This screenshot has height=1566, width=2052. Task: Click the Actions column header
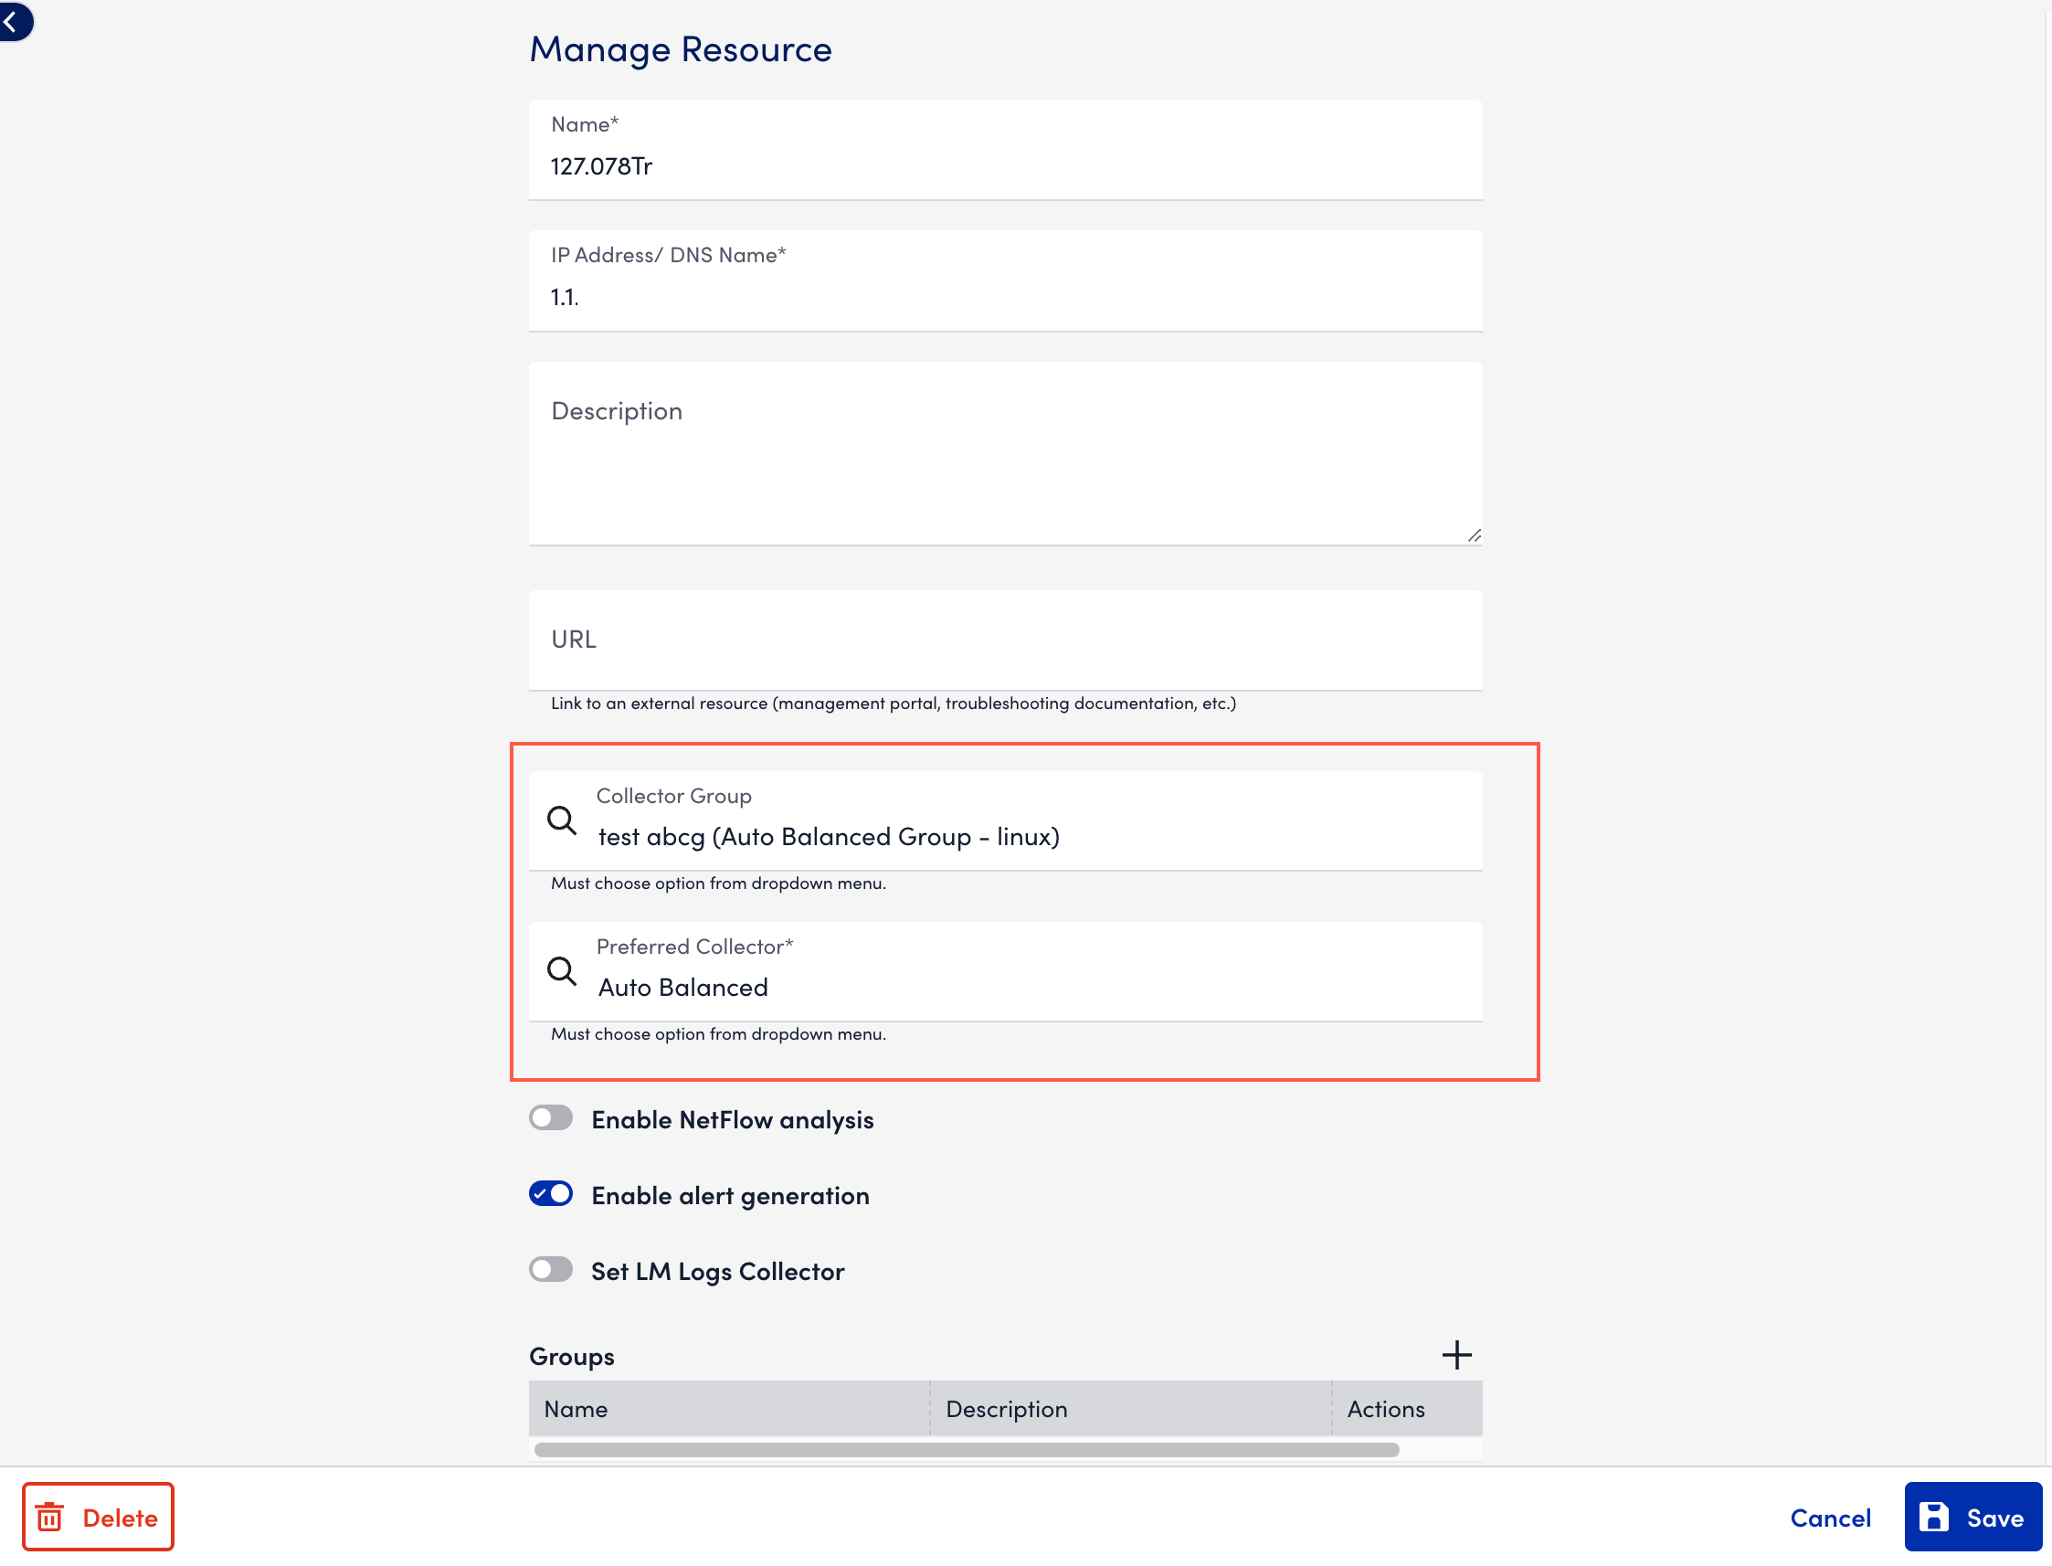[1407, 1409]
